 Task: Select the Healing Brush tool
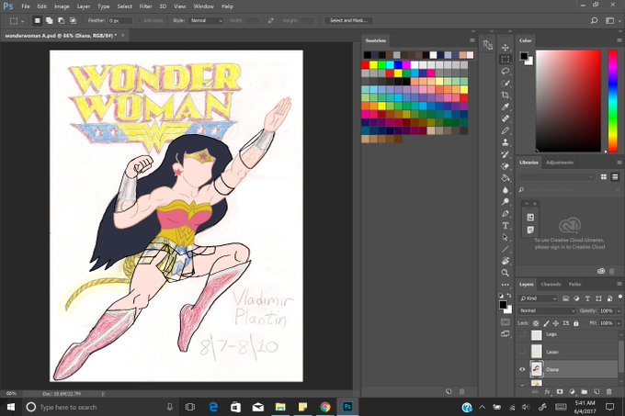[506, 118]
